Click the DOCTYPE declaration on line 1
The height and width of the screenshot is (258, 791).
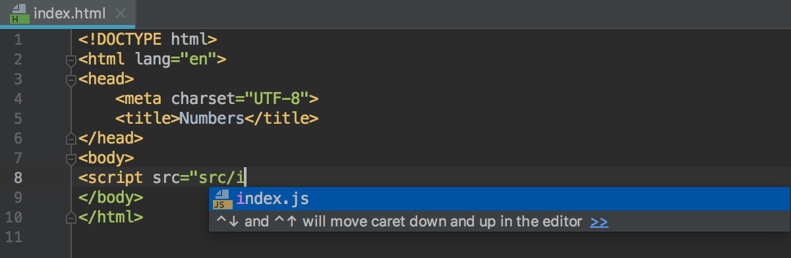[x=148, y=39]
